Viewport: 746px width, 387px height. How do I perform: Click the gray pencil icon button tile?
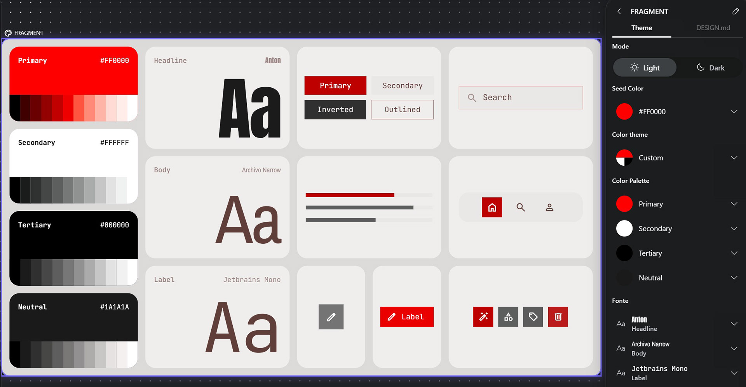point(331,317)
